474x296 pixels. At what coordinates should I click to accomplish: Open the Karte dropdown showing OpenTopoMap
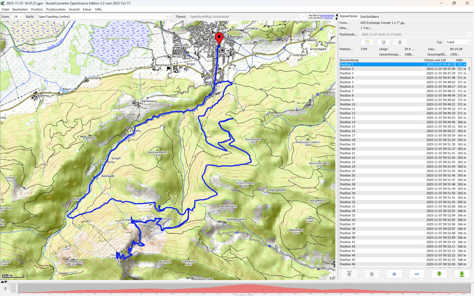(x=104, y=17)
